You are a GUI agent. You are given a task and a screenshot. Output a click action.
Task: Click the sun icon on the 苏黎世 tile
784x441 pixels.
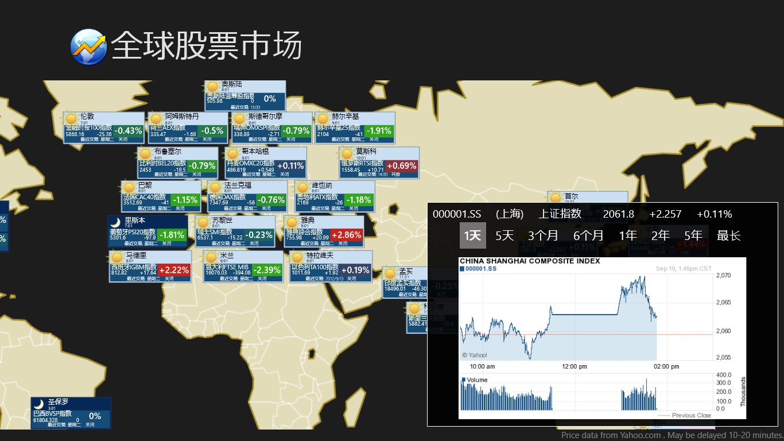tap(203, 222)
